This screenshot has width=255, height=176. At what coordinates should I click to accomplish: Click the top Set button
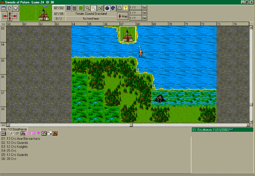pos(144,8)
